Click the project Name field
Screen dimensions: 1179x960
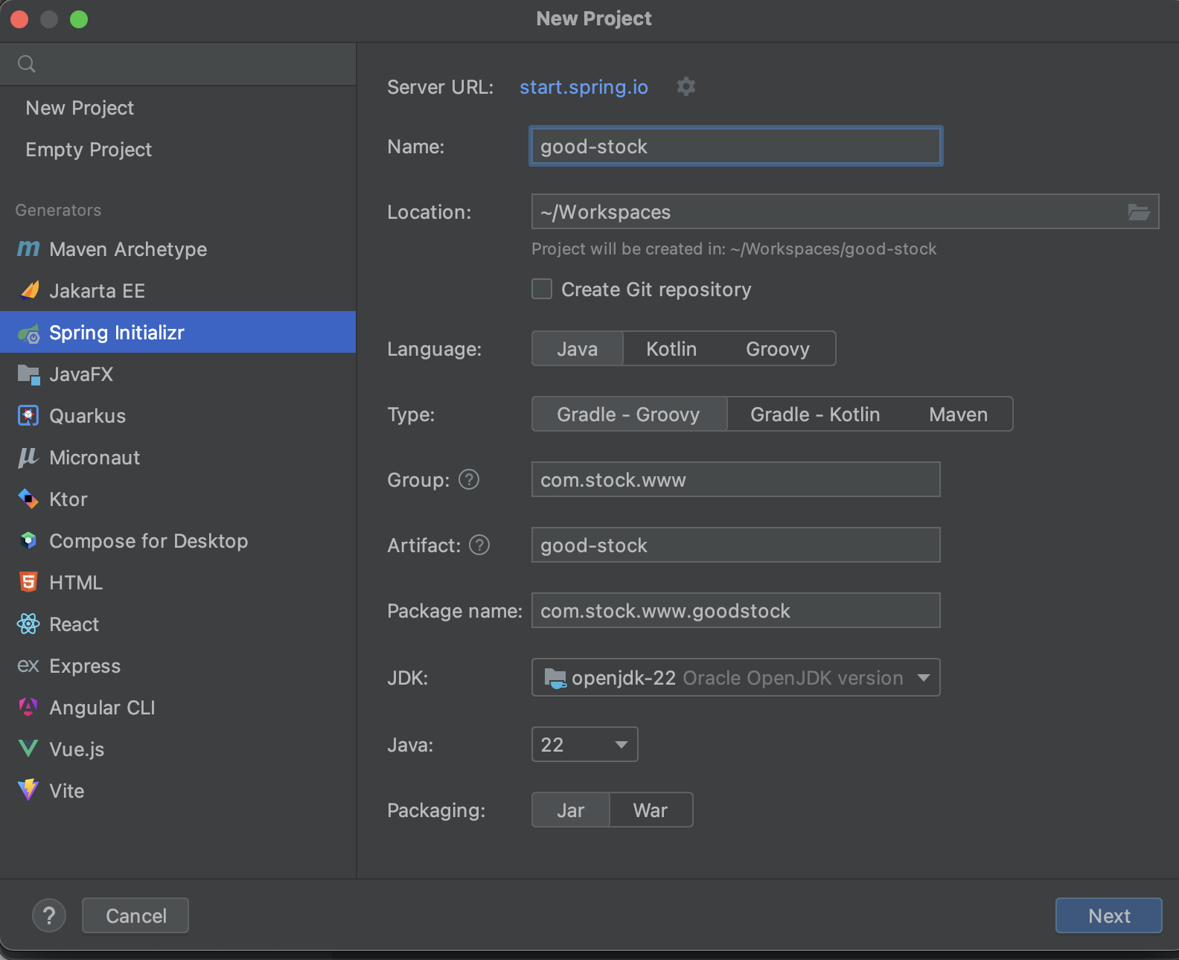(x=736, y=146)
